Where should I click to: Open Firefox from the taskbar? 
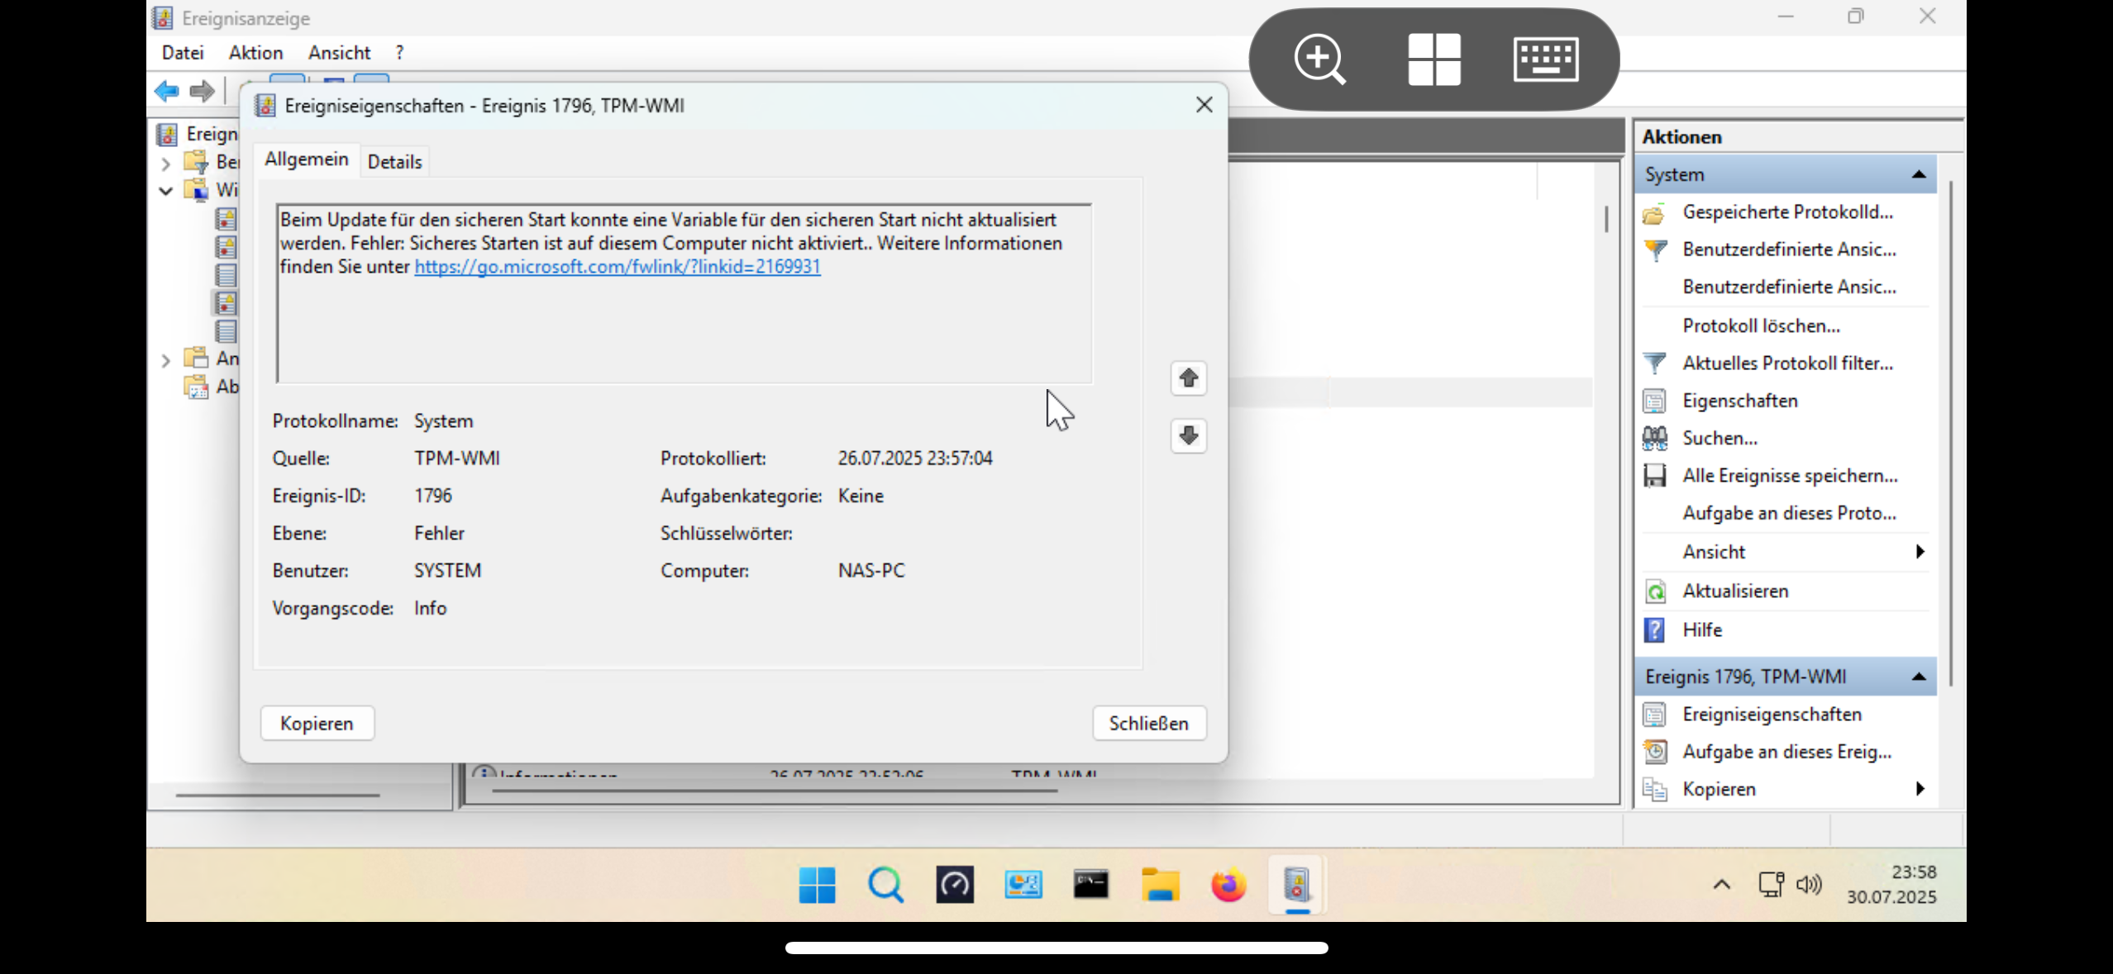click(x=1228, y=886)
